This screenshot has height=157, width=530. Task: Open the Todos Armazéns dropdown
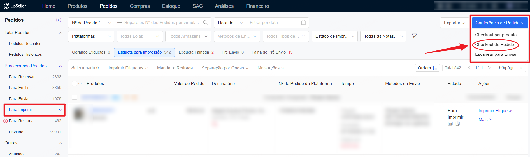click(188, 36)
